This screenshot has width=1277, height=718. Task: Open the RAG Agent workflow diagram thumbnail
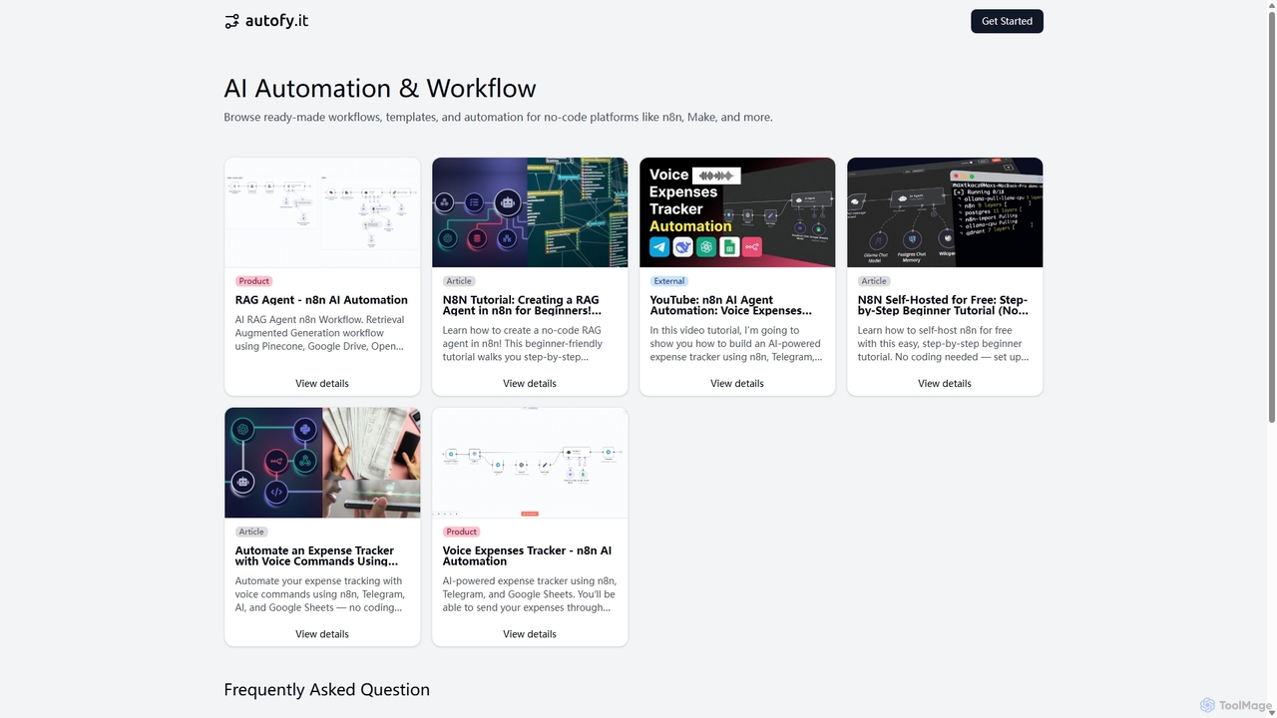point(322,212)
